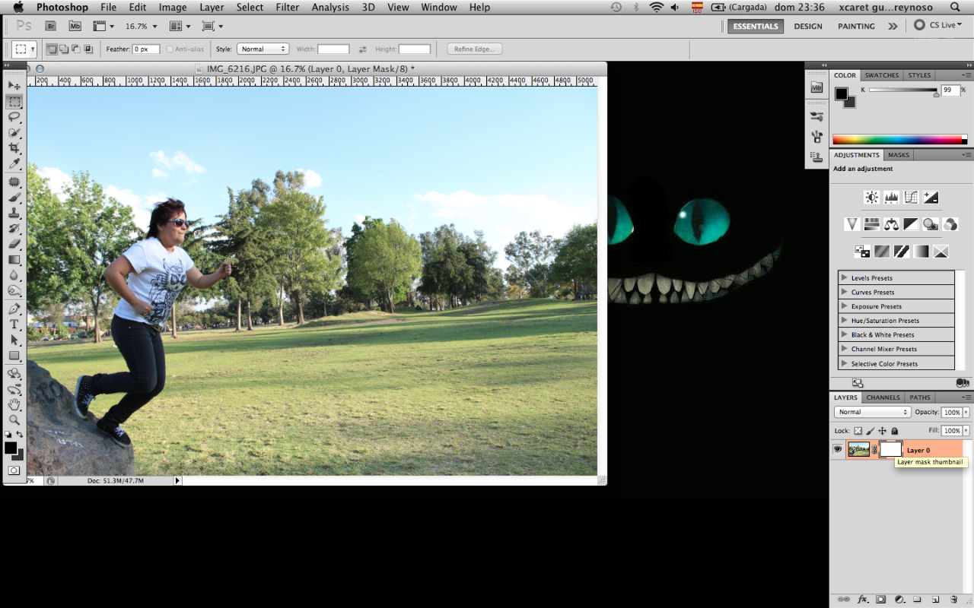Viewport: 974px width, 608px height.
Task: Select the Pen tool
Action: [x=14, y=309]
